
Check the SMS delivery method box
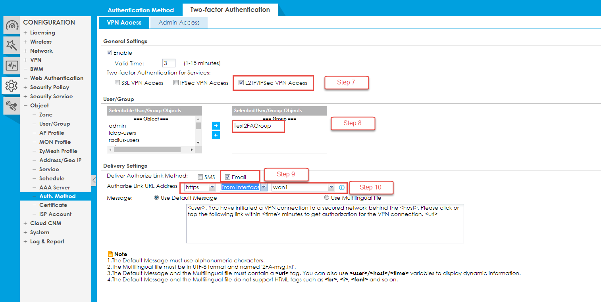[200, 177]
